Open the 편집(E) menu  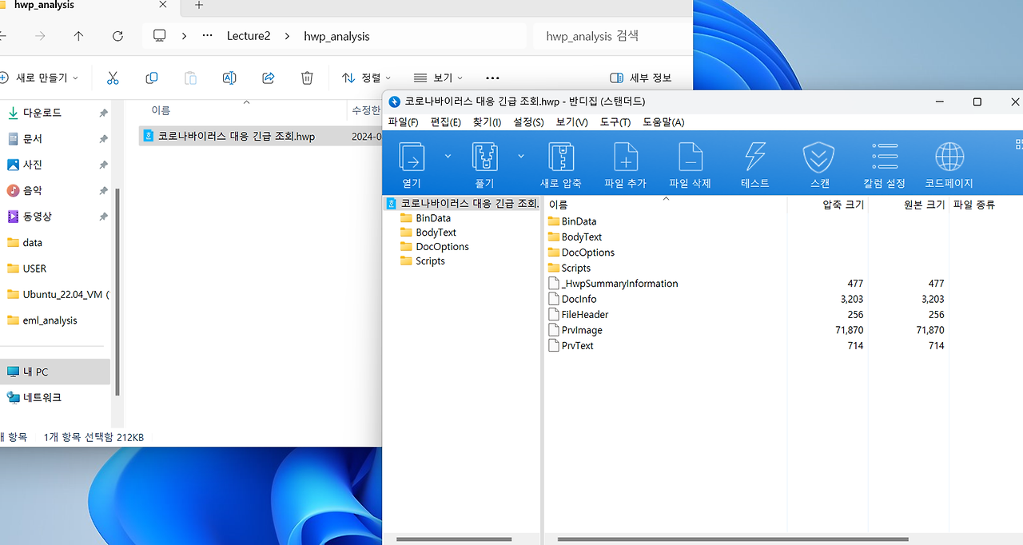tap(445, 122)
